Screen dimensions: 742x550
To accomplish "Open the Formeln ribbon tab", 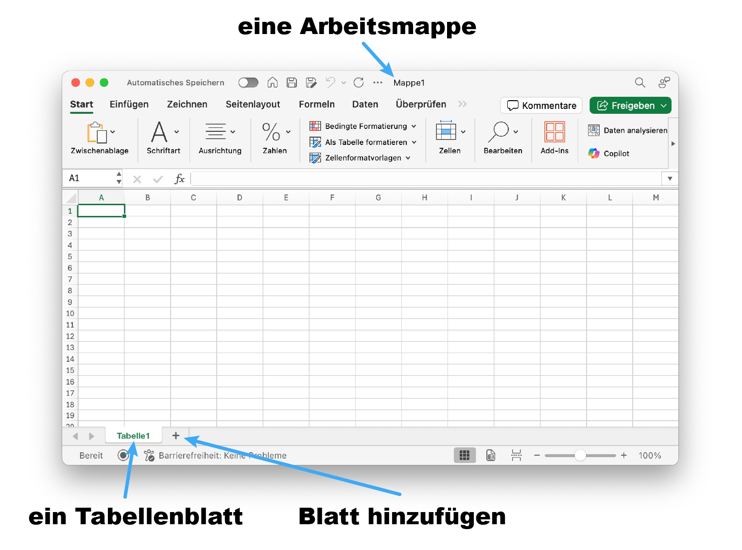I will point(316,105).
